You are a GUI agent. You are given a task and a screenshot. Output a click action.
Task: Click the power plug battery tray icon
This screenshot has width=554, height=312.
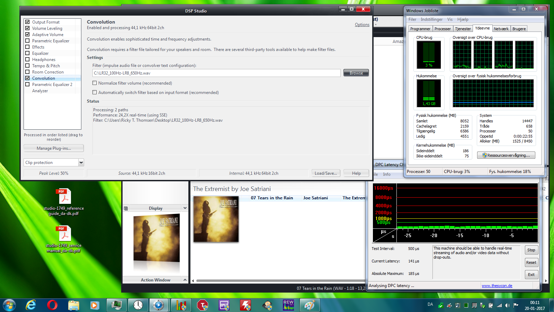pos(491,305)
